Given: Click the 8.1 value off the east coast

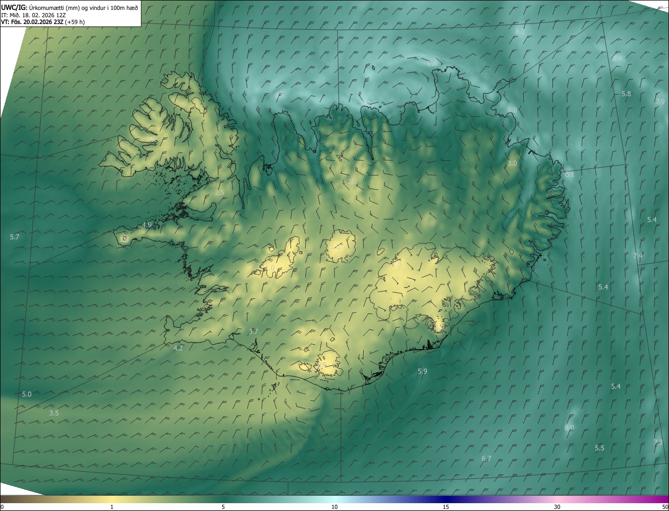Looking at the screenshot, I should click(570, 174).
